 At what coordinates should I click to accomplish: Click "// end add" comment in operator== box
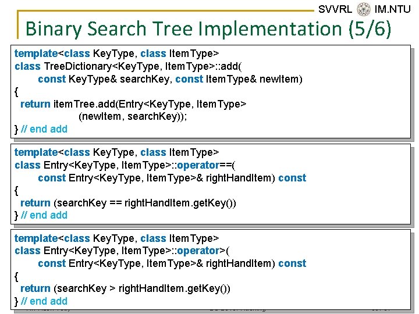tap(44, 215)
